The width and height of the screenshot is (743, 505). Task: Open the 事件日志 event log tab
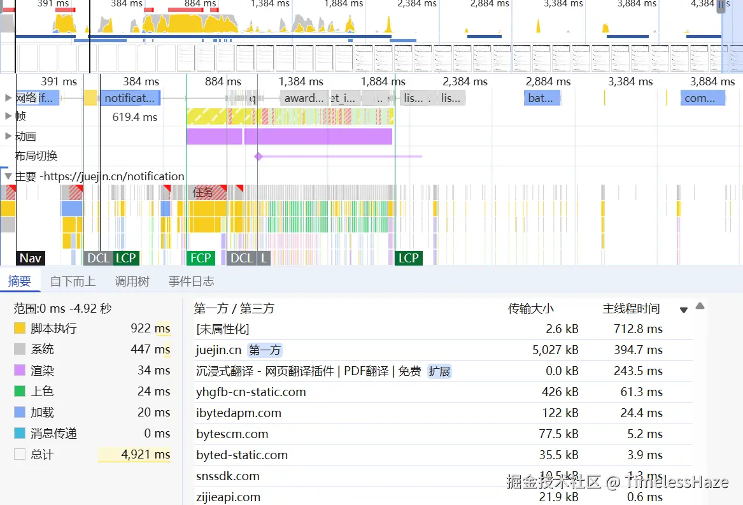(x=192, y=281)
